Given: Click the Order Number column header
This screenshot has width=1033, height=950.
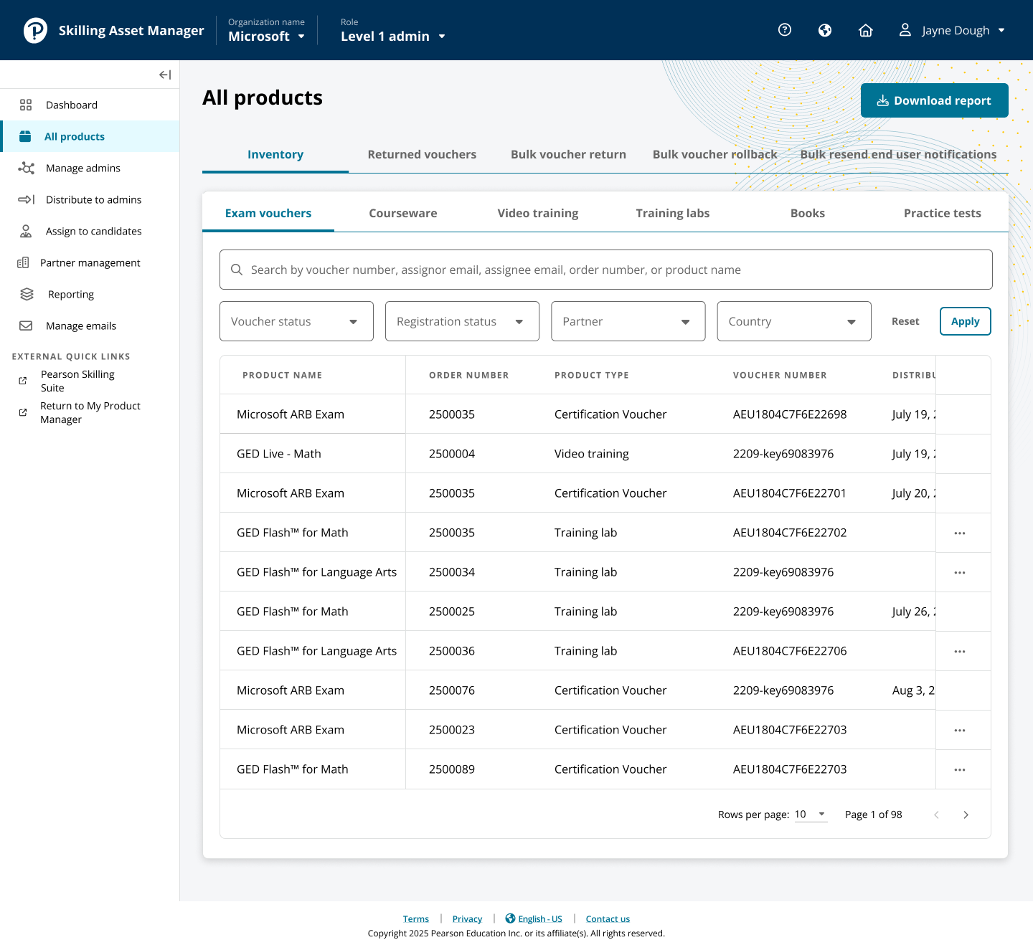Looking at the screenshot, I should point(469,375).
